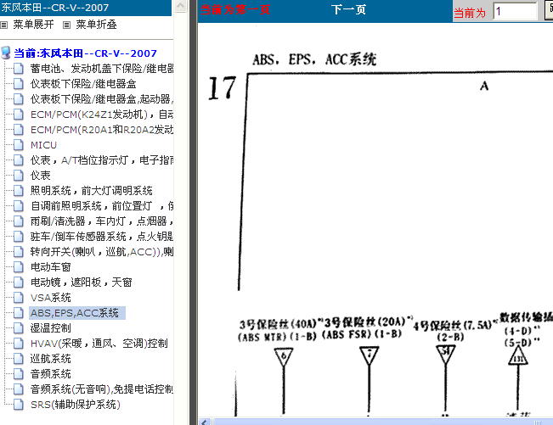Click document icon beside 巡航系统
The height and width of the screenshot is (425, 553).
click(x=19, y=359)
